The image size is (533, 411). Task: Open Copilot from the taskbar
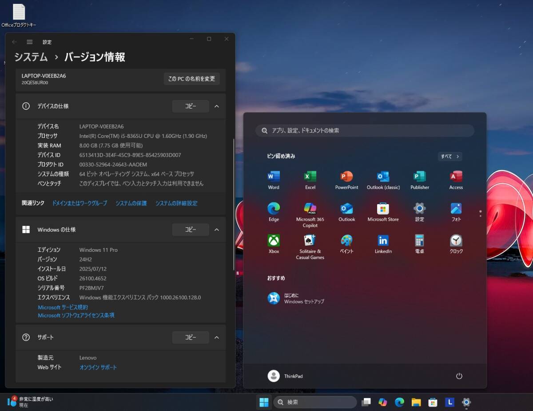click(383, 402)
